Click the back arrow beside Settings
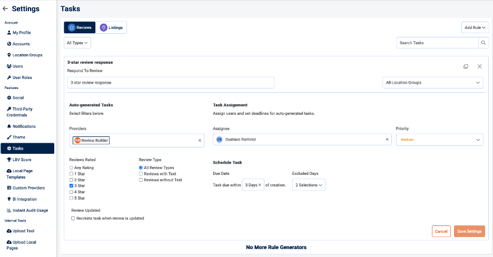 click(x=5, y=9)
